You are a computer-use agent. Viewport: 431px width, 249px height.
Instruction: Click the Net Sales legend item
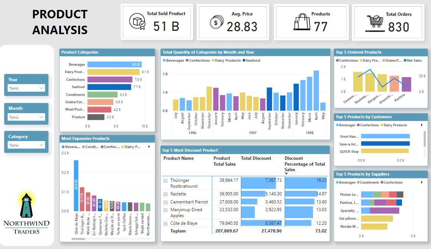413,60
